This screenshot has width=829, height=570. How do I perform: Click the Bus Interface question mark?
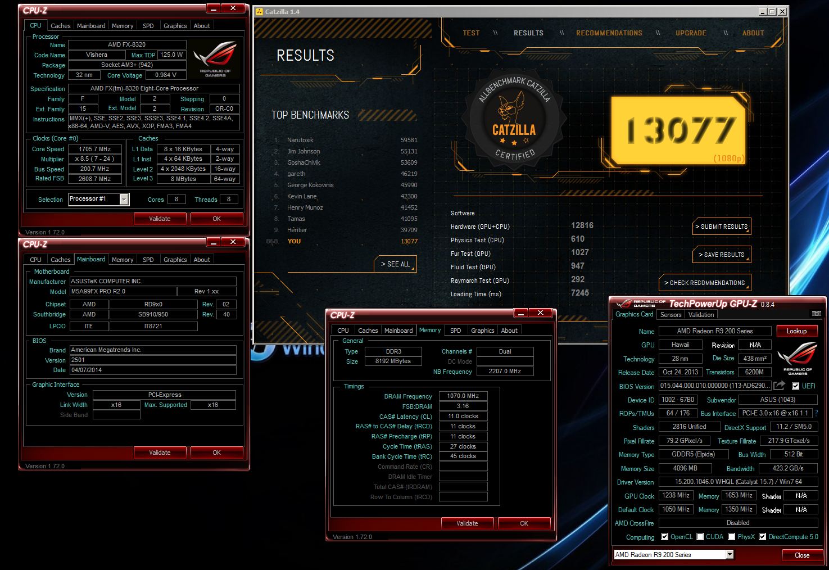816,413
